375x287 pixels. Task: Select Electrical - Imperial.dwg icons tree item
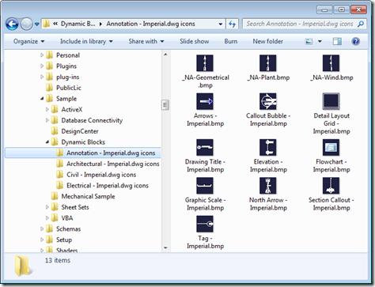pyautogui.click(x=108, y=185)
